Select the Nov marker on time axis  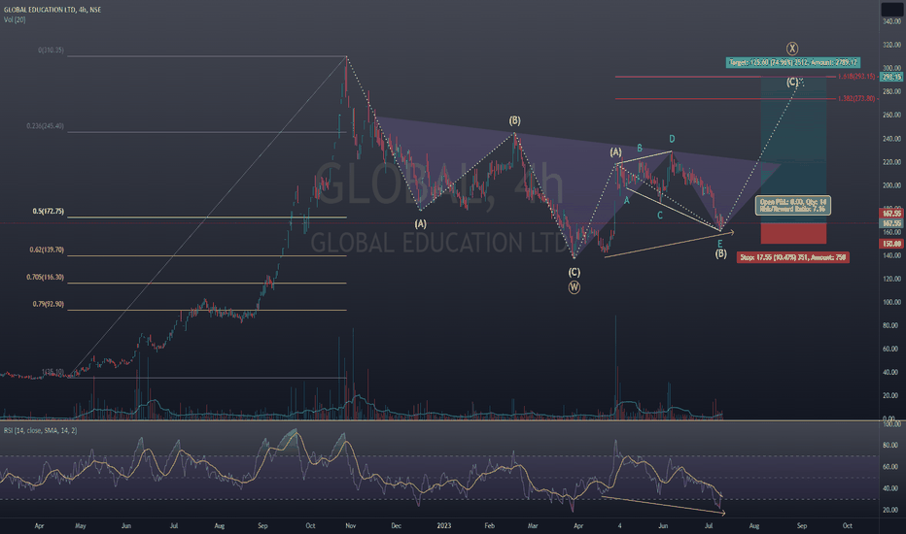coord(350,526)
